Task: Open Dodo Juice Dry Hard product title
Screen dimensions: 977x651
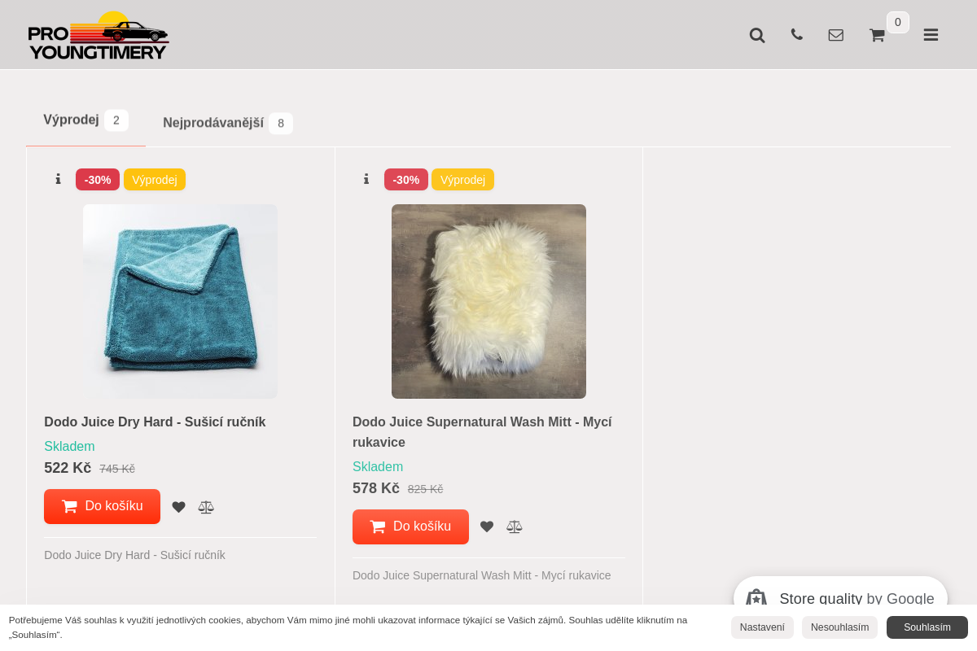Action: click(155, 422)
